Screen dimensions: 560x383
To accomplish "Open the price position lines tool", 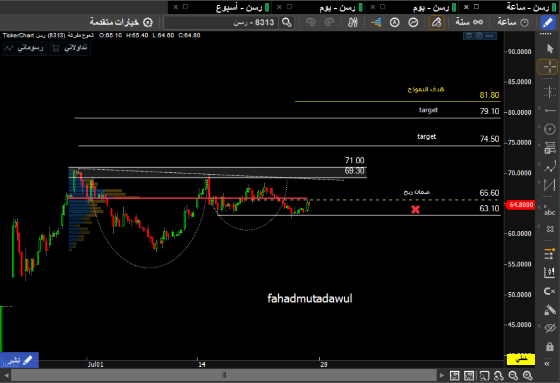I will [x=549, y=147].
